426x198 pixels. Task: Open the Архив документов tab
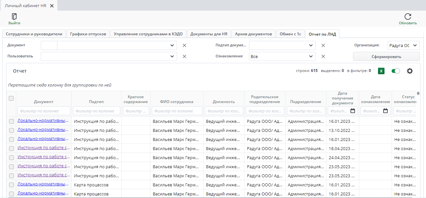[x=254, y=34]
